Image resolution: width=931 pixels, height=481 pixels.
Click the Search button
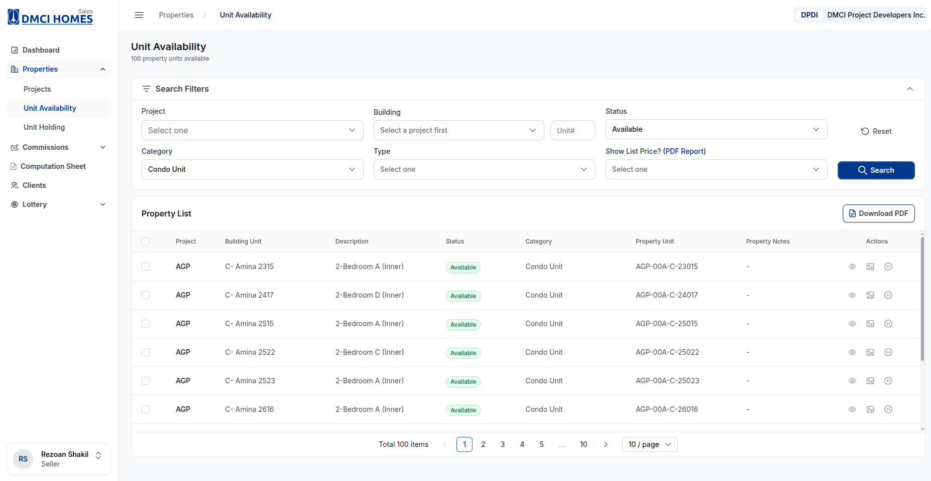coord(876,170)
